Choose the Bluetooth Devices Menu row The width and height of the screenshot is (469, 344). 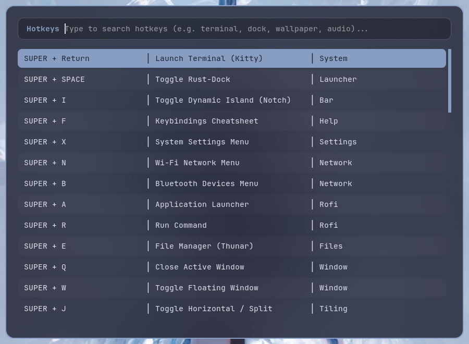(x=232, y=183)
